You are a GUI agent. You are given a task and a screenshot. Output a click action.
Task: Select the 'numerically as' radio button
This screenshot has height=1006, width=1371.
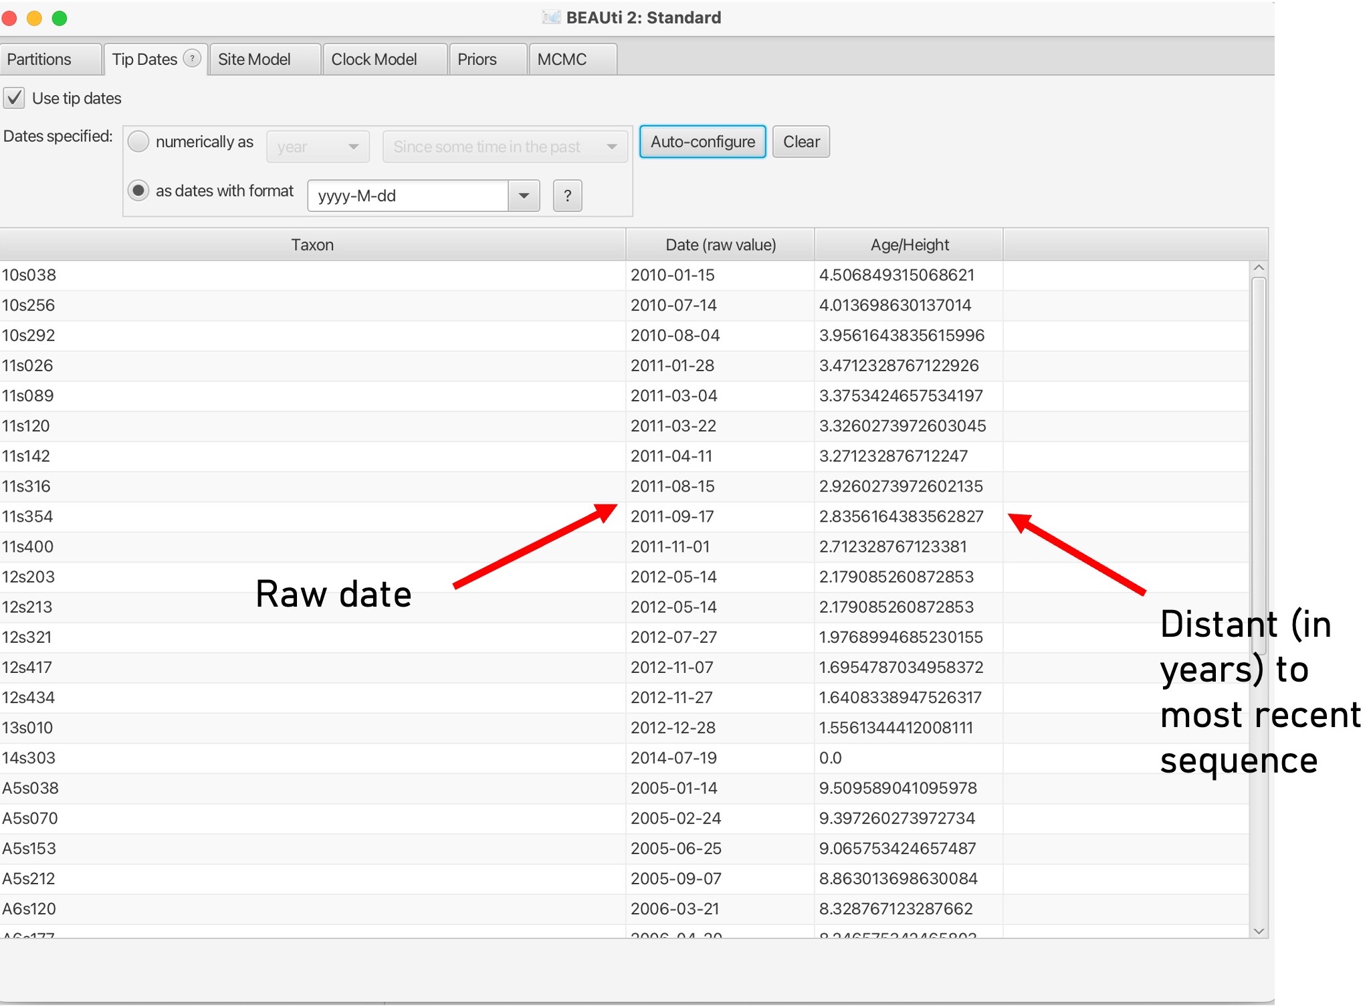138,142
